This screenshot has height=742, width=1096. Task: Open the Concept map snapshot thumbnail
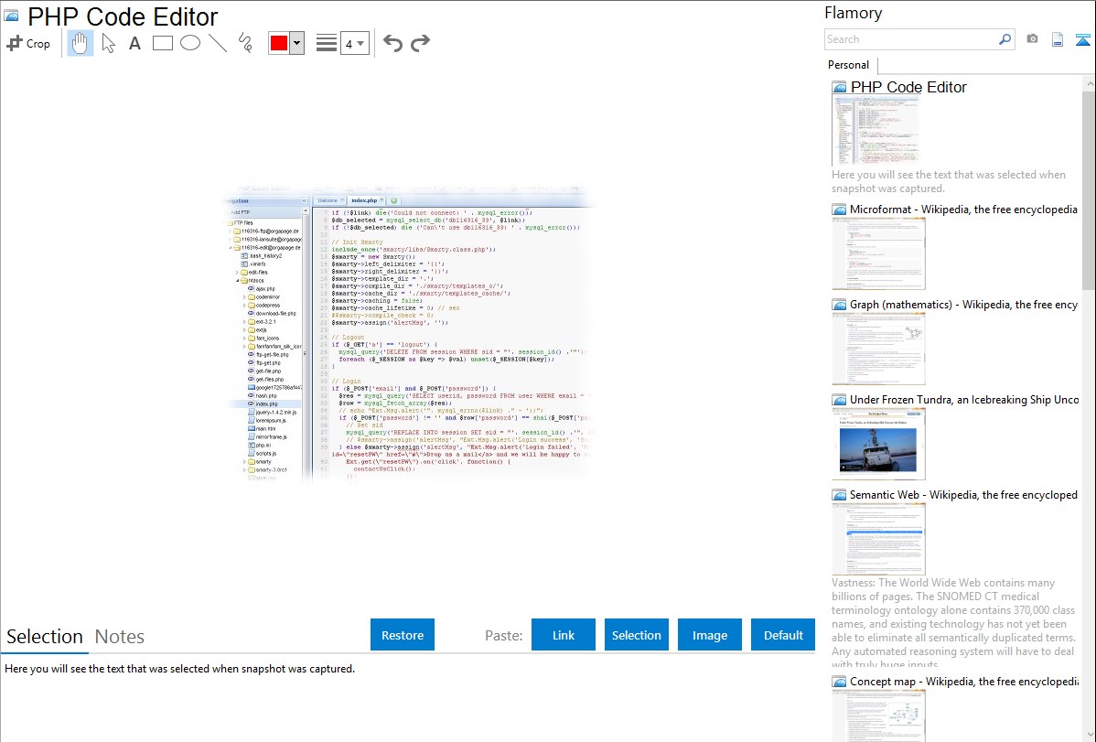878,715
